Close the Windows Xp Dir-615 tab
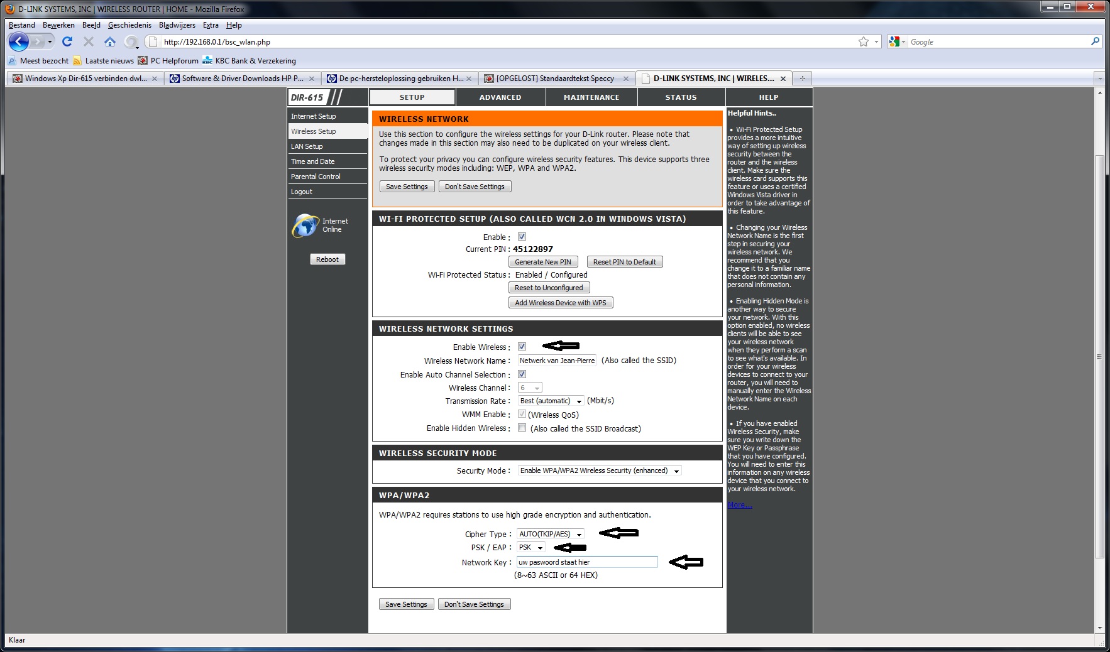The image size is (1110, 652). click(155, 79)
